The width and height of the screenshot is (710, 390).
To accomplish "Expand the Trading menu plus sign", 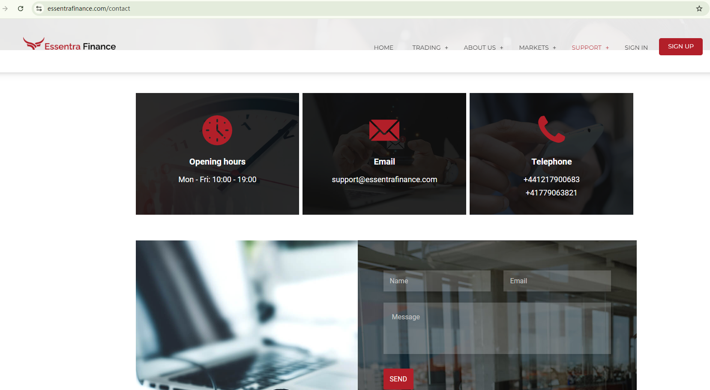I will (446, 48).
